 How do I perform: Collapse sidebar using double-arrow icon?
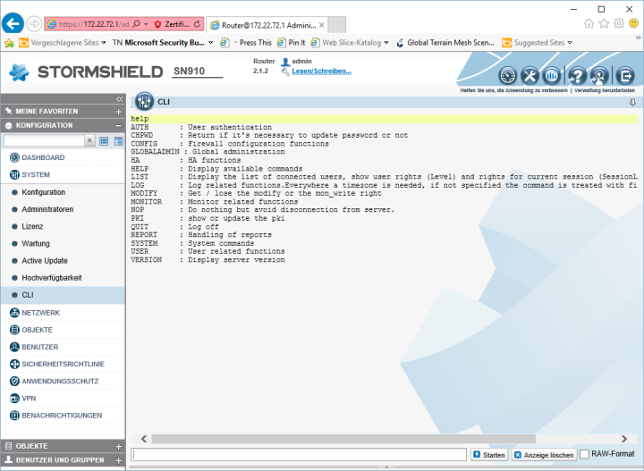119,98
